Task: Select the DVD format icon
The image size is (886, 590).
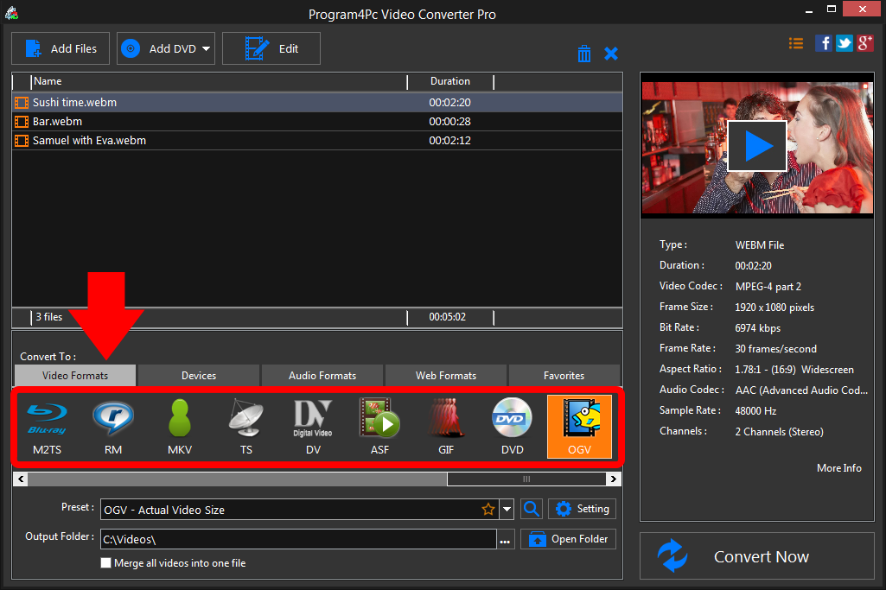Action: tap(512, 426)
